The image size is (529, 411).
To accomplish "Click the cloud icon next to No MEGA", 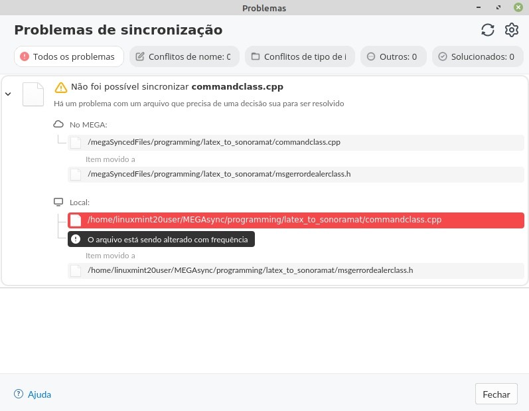I will point(58,124).
